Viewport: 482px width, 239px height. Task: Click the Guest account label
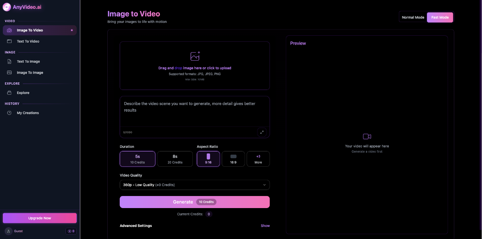(x=18, y=231)
